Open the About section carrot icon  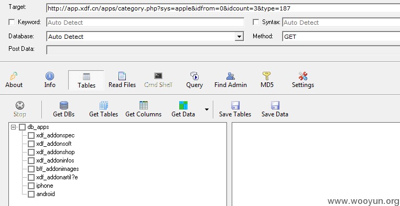tap(14, 76)
